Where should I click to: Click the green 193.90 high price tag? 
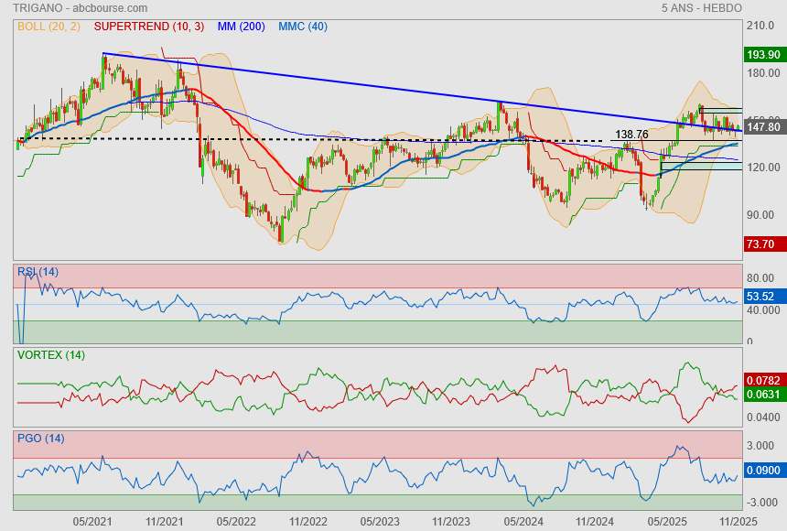point(762,55)
